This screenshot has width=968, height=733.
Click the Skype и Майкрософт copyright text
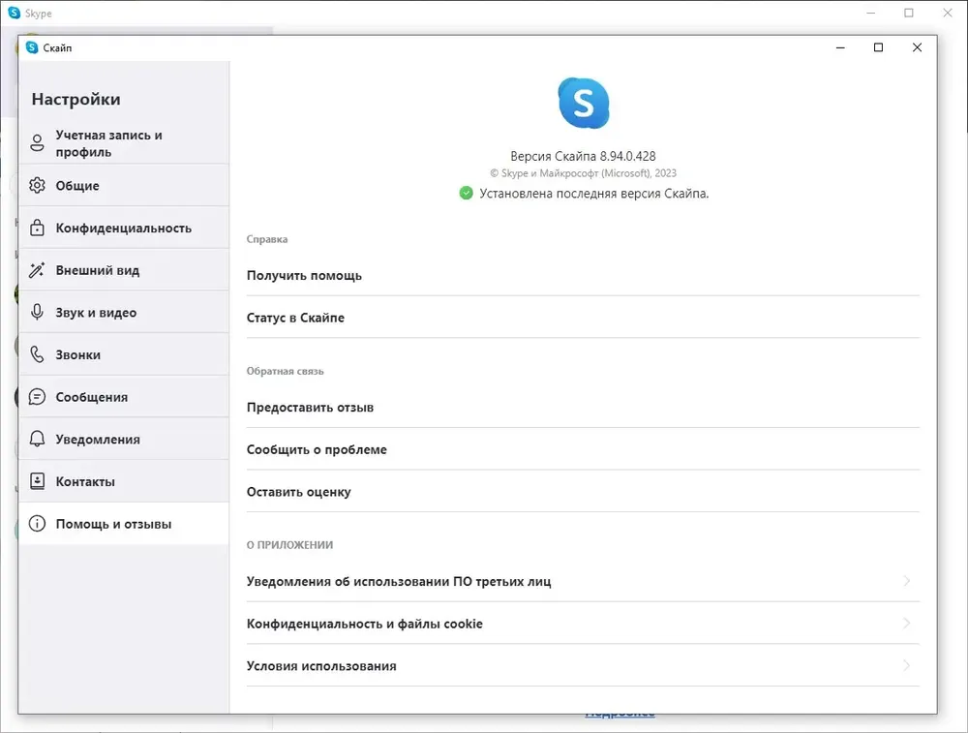pyautogui.click(x=583, y=173)
